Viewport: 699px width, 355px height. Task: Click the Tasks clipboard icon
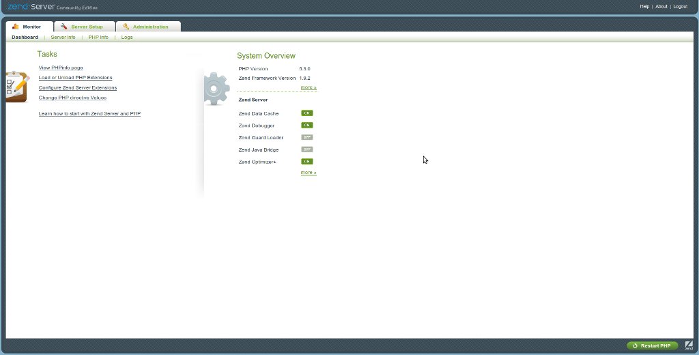[17, 87]
